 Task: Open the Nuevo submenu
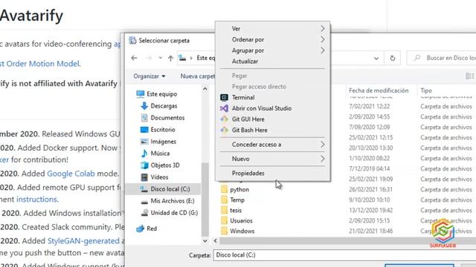click(x=273, y=159)
